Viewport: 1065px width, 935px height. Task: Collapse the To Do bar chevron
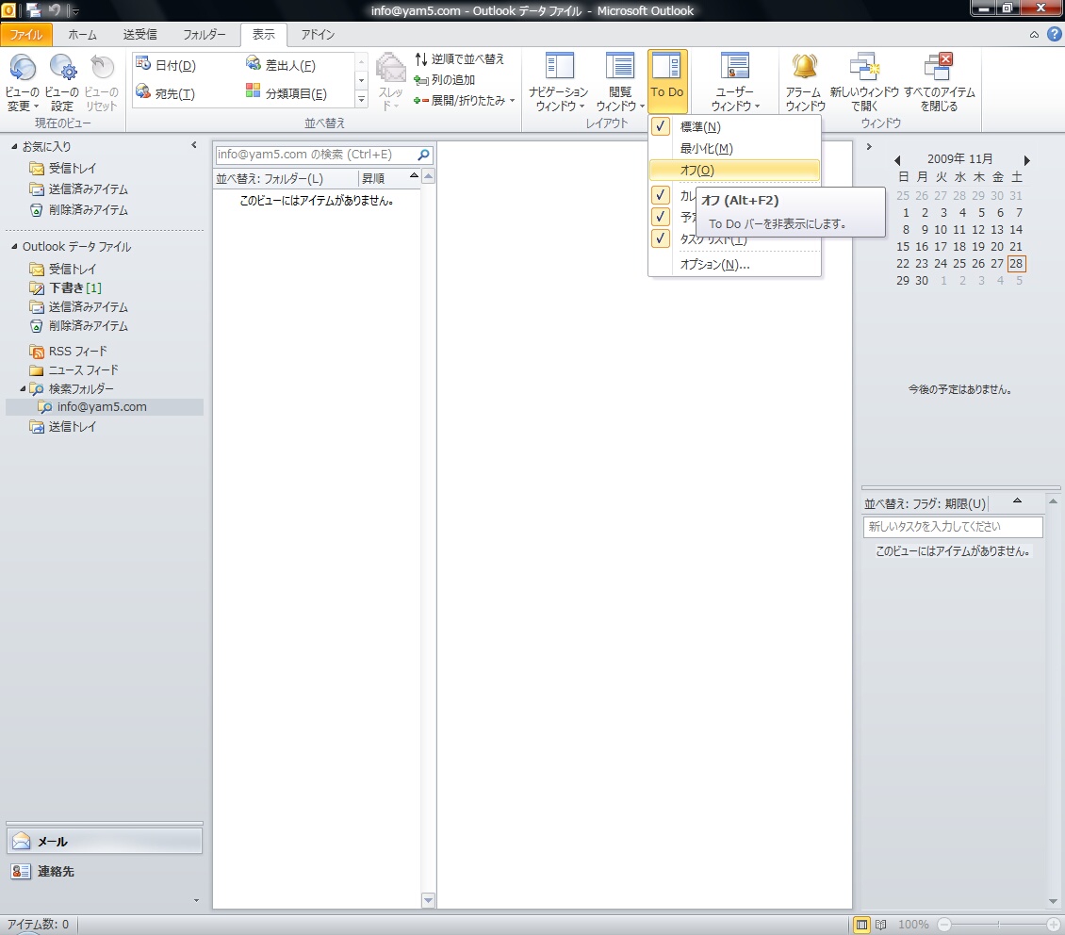point(869,147)
